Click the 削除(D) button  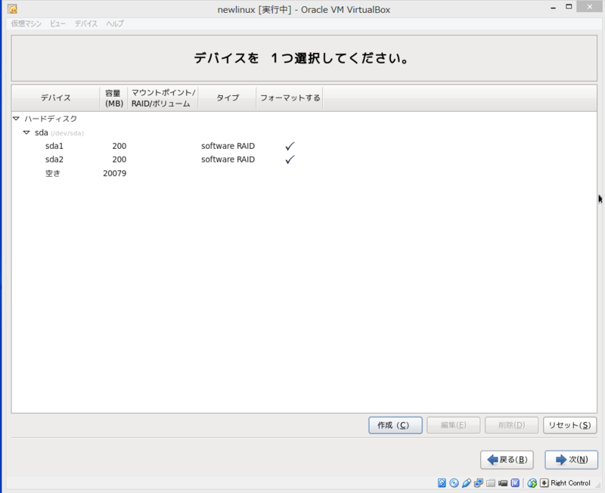[512, 425]
